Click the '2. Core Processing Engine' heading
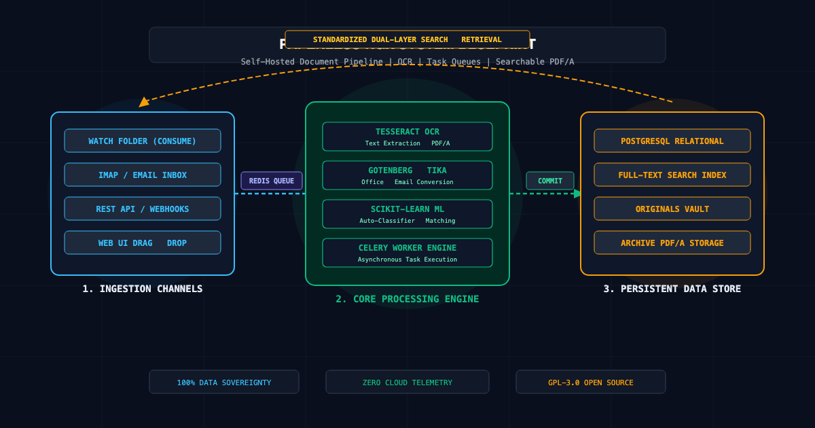815x428 pixels. tap(407, 299)
